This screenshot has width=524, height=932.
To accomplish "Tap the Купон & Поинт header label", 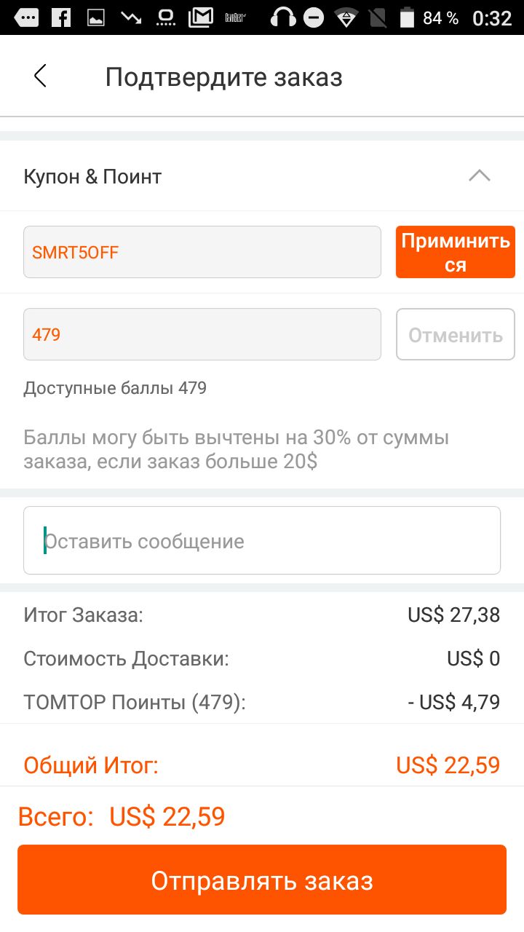I will [x=92, y=176].
